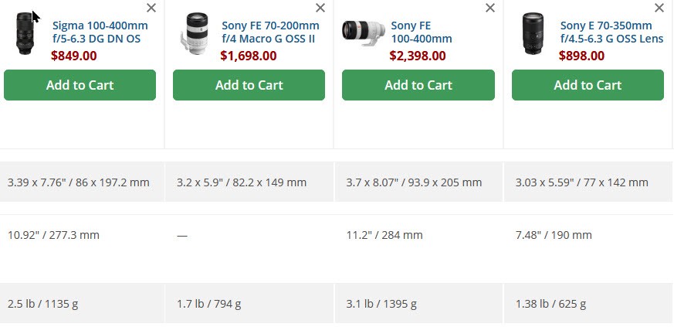The width and height of the screenshot is (674, 327).
Task: Click the 3.2 x 5.9" dimensions cell
Action: click(x=249, y=182)
